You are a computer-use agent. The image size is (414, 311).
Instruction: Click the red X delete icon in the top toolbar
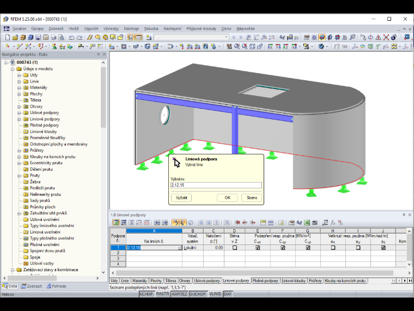pyautogui.click(x=386, y=37)
